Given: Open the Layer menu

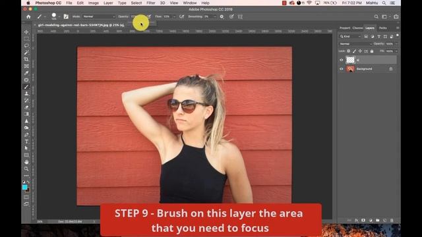Looking at the screenshot, I should click(x=108, y=3).
